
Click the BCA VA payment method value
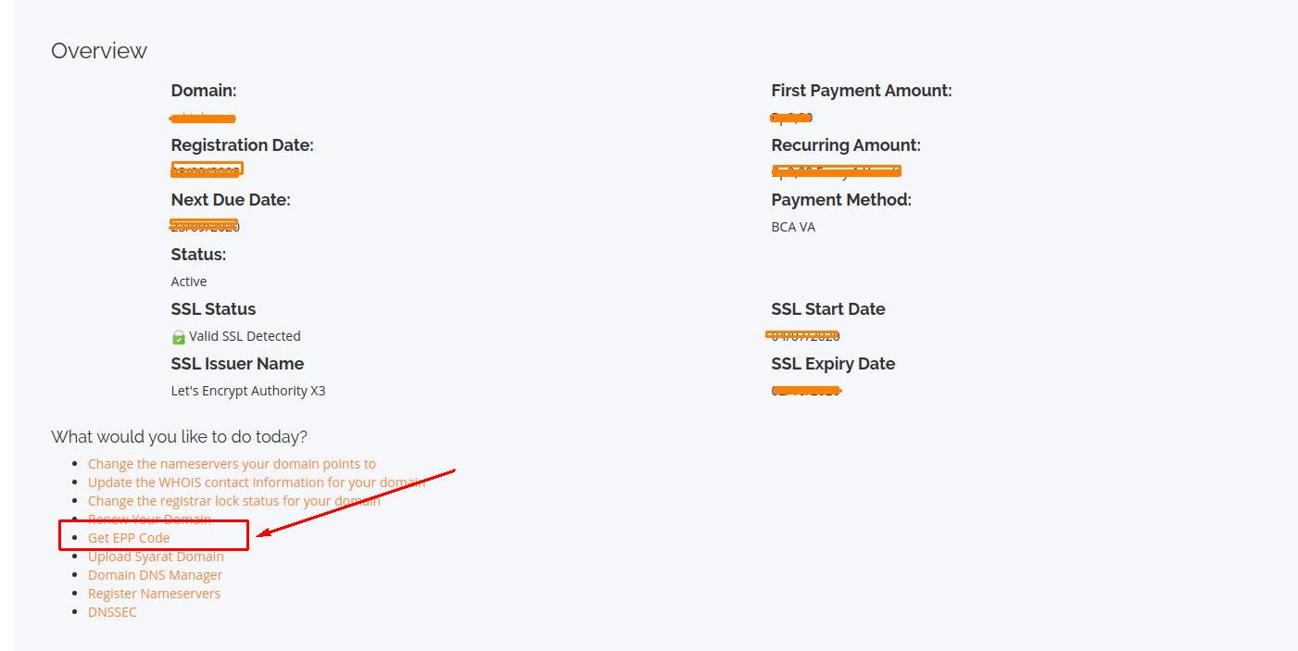coord(793,227)
